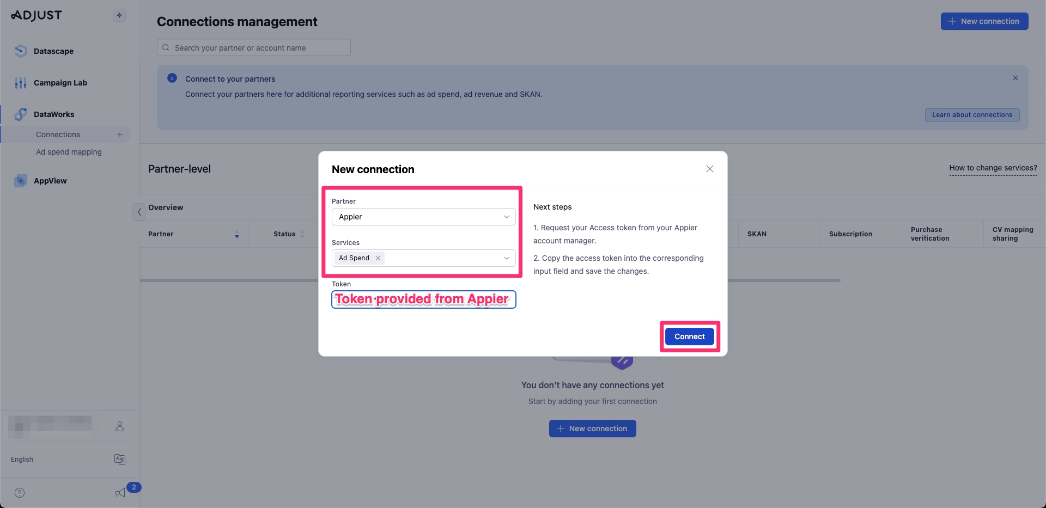Screen dimensions: 1046x508
Task: Click the Connect button
Action: pos(689,336)
